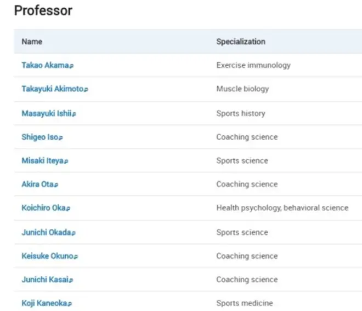Click external link icon next to Akira Ota
The image size is (362, 311).
coord(56,185)
